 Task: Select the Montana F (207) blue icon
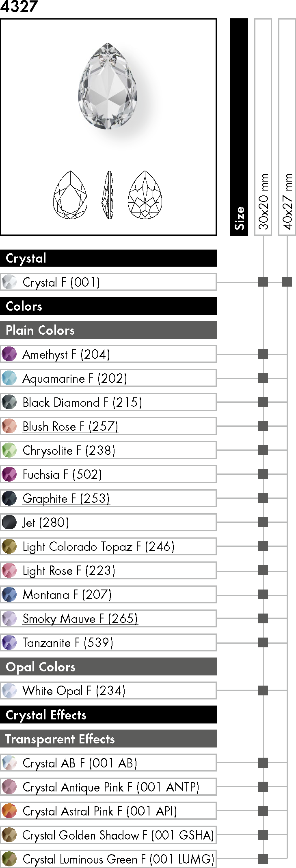pyautogui.click(x=9, y=594)
